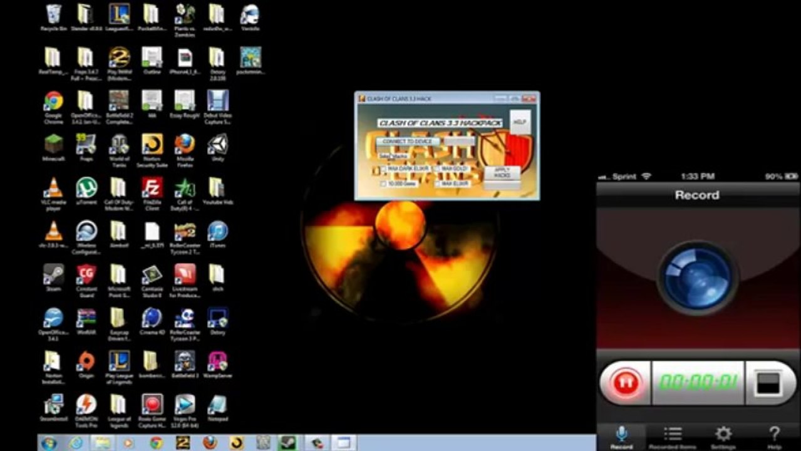The height and width of the screenshot is (451, 801).
Task: Open the Ventrilo desktop shortcut
Action: click(250, 18)
